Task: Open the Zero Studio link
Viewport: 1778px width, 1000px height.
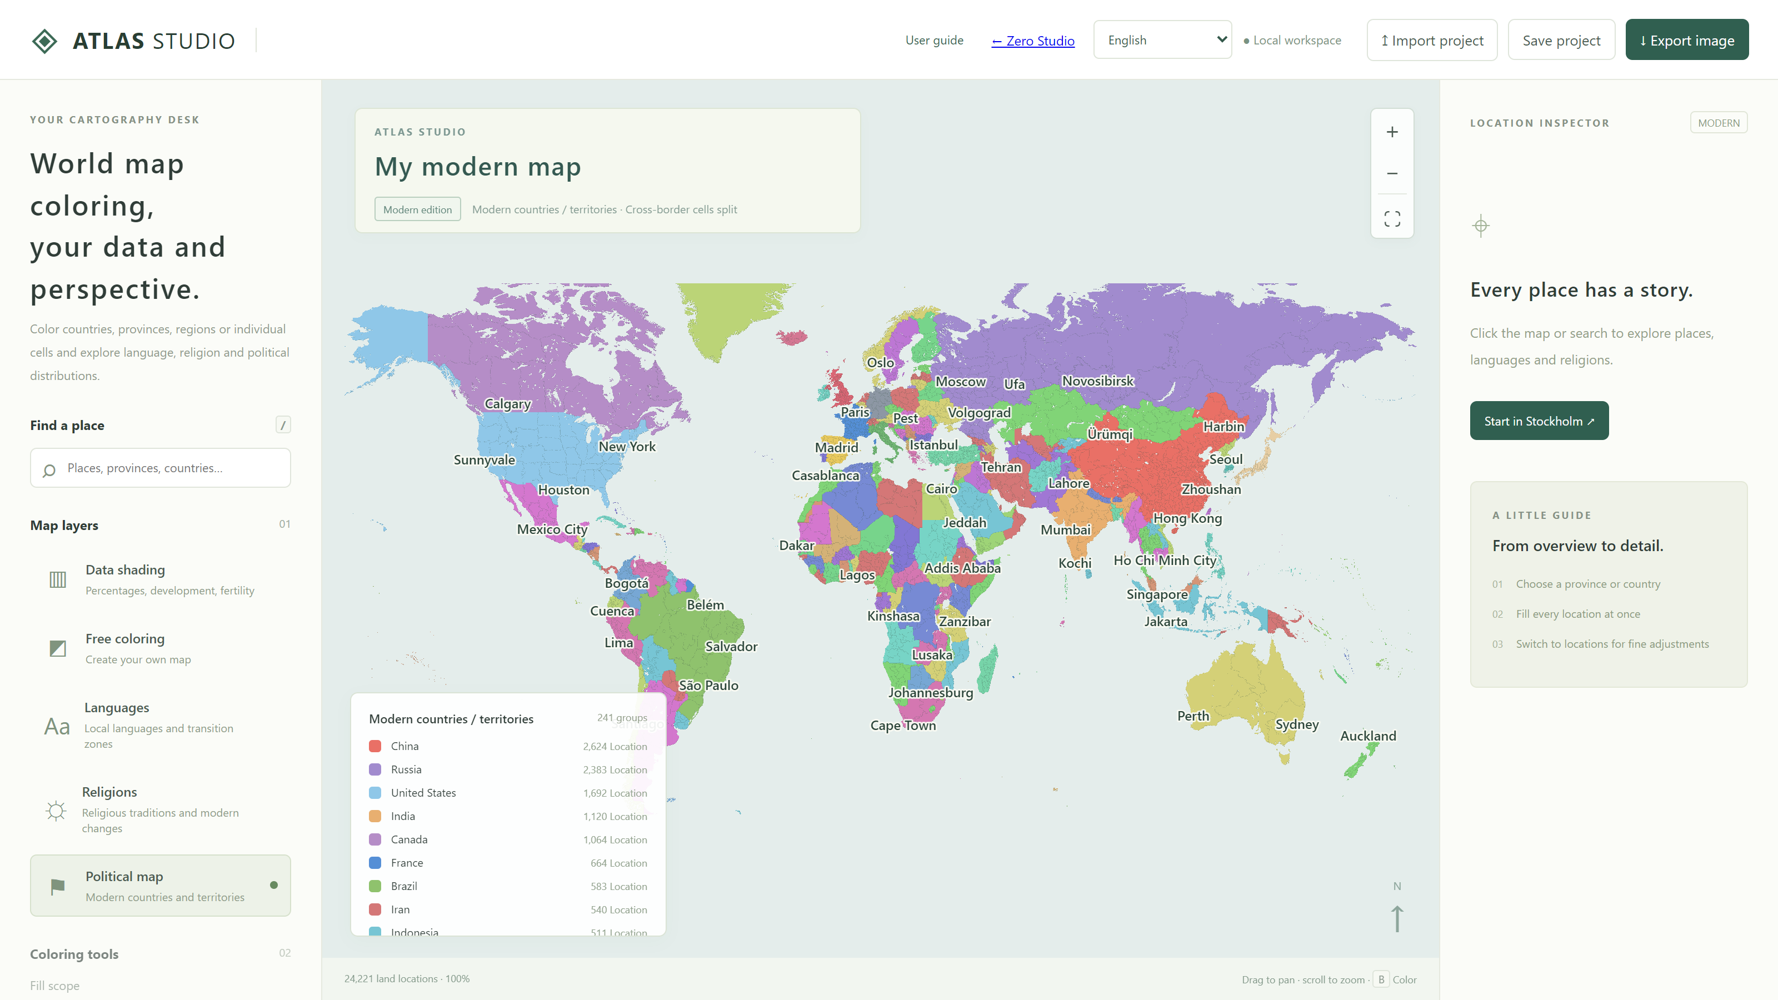Action: (1032, 41)
